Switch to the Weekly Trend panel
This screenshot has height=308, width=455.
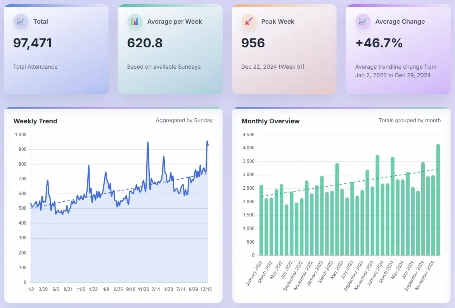(35, 121)
